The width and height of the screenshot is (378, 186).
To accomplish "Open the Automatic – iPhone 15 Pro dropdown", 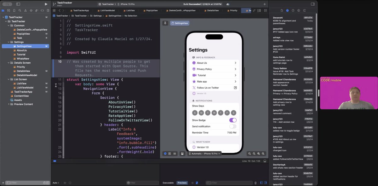I will point(205,154).
